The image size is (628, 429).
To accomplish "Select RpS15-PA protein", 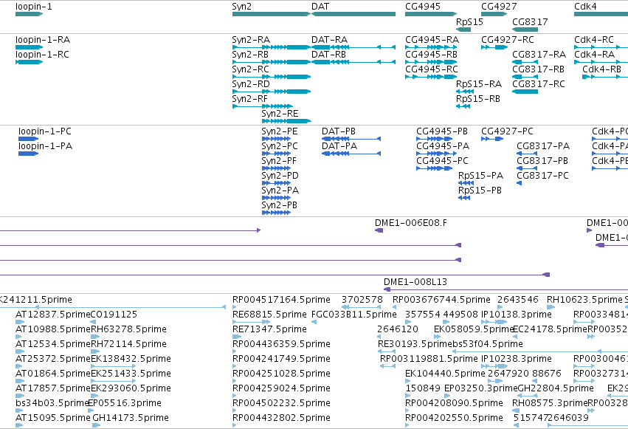I will point(466,183).
